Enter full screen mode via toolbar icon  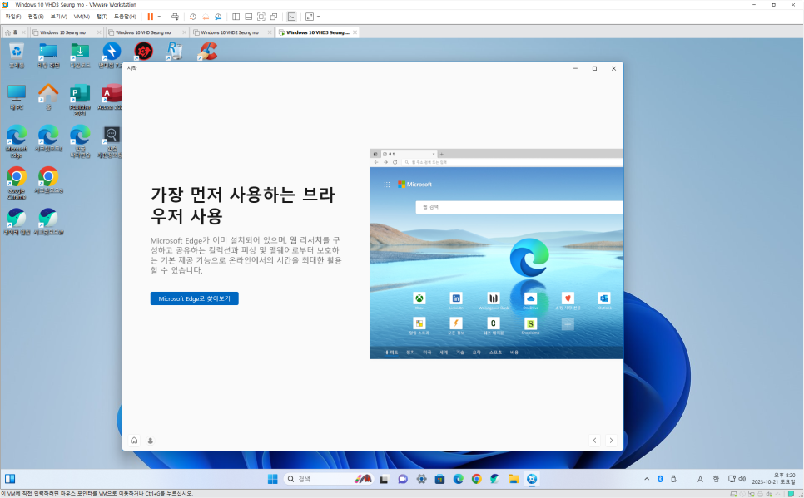(261, 17)
